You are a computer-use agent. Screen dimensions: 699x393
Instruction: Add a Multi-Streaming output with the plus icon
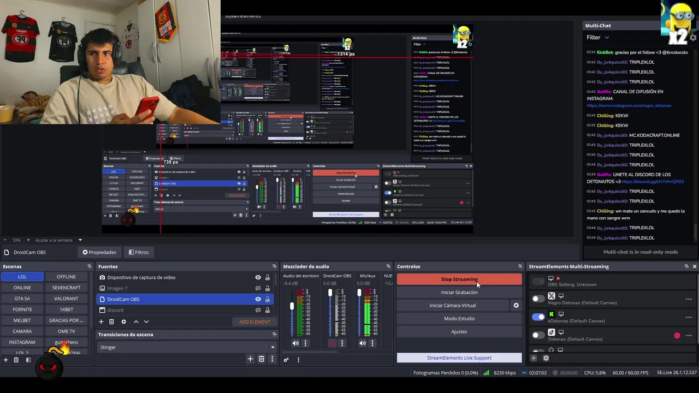pyautogui.click(x=534, y=358)
